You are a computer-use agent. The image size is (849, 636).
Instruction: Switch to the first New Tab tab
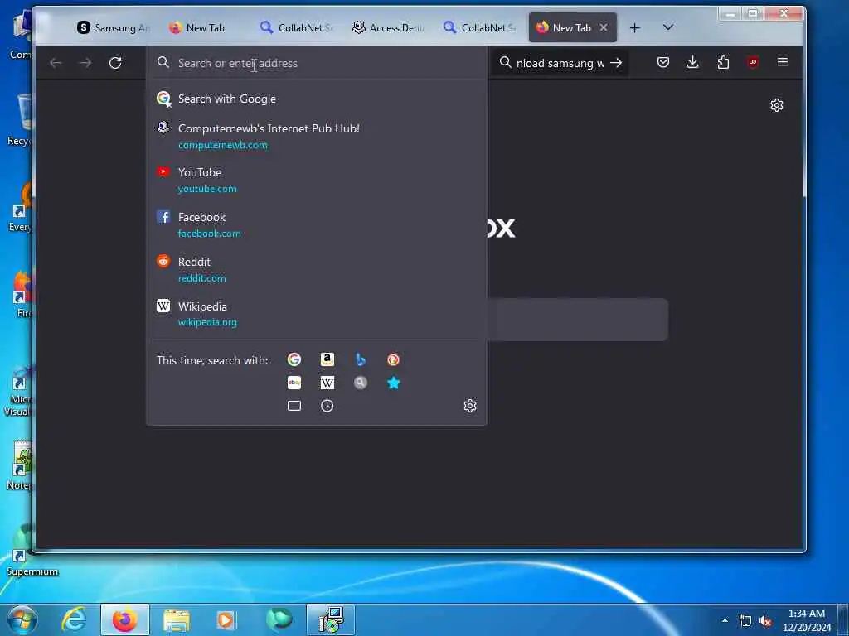point(206,27)
